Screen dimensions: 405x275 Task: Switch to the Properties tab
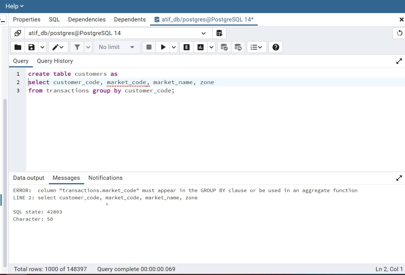pos(27,19)
